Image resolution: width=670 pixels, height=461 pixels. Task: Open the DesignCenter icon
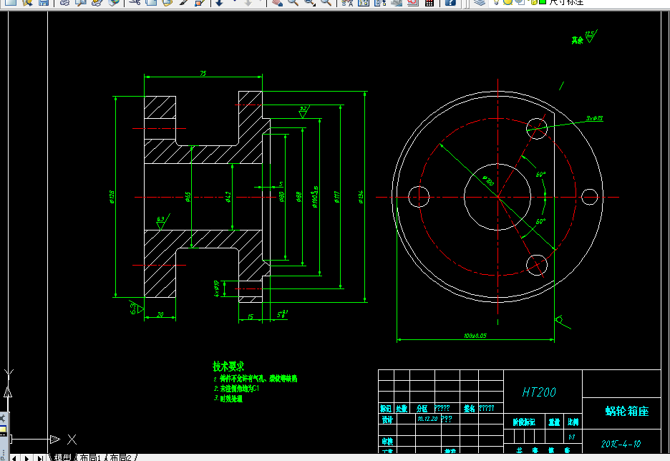click(x=364, y=2)
